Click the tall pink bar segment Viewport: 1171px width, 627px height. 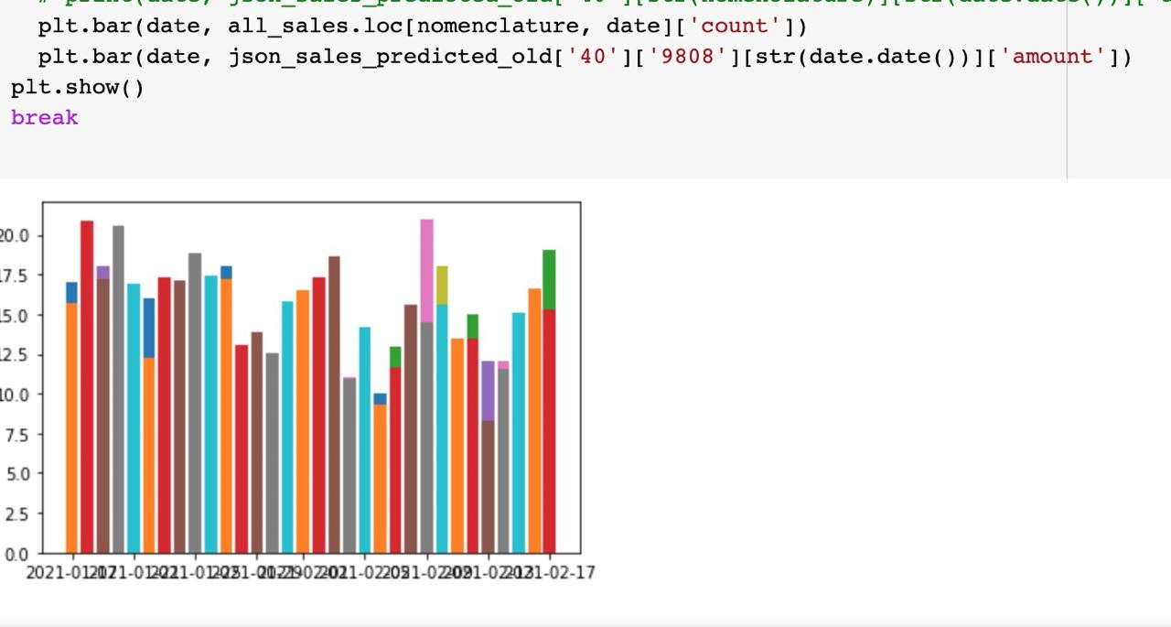coord(427,271)
